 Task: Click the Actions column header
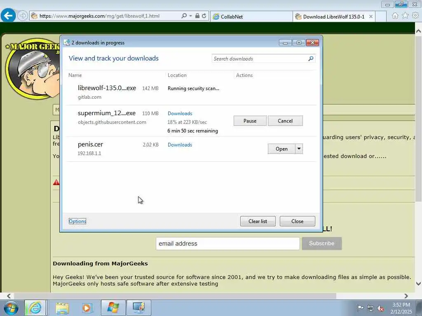(x=244, y=75)
